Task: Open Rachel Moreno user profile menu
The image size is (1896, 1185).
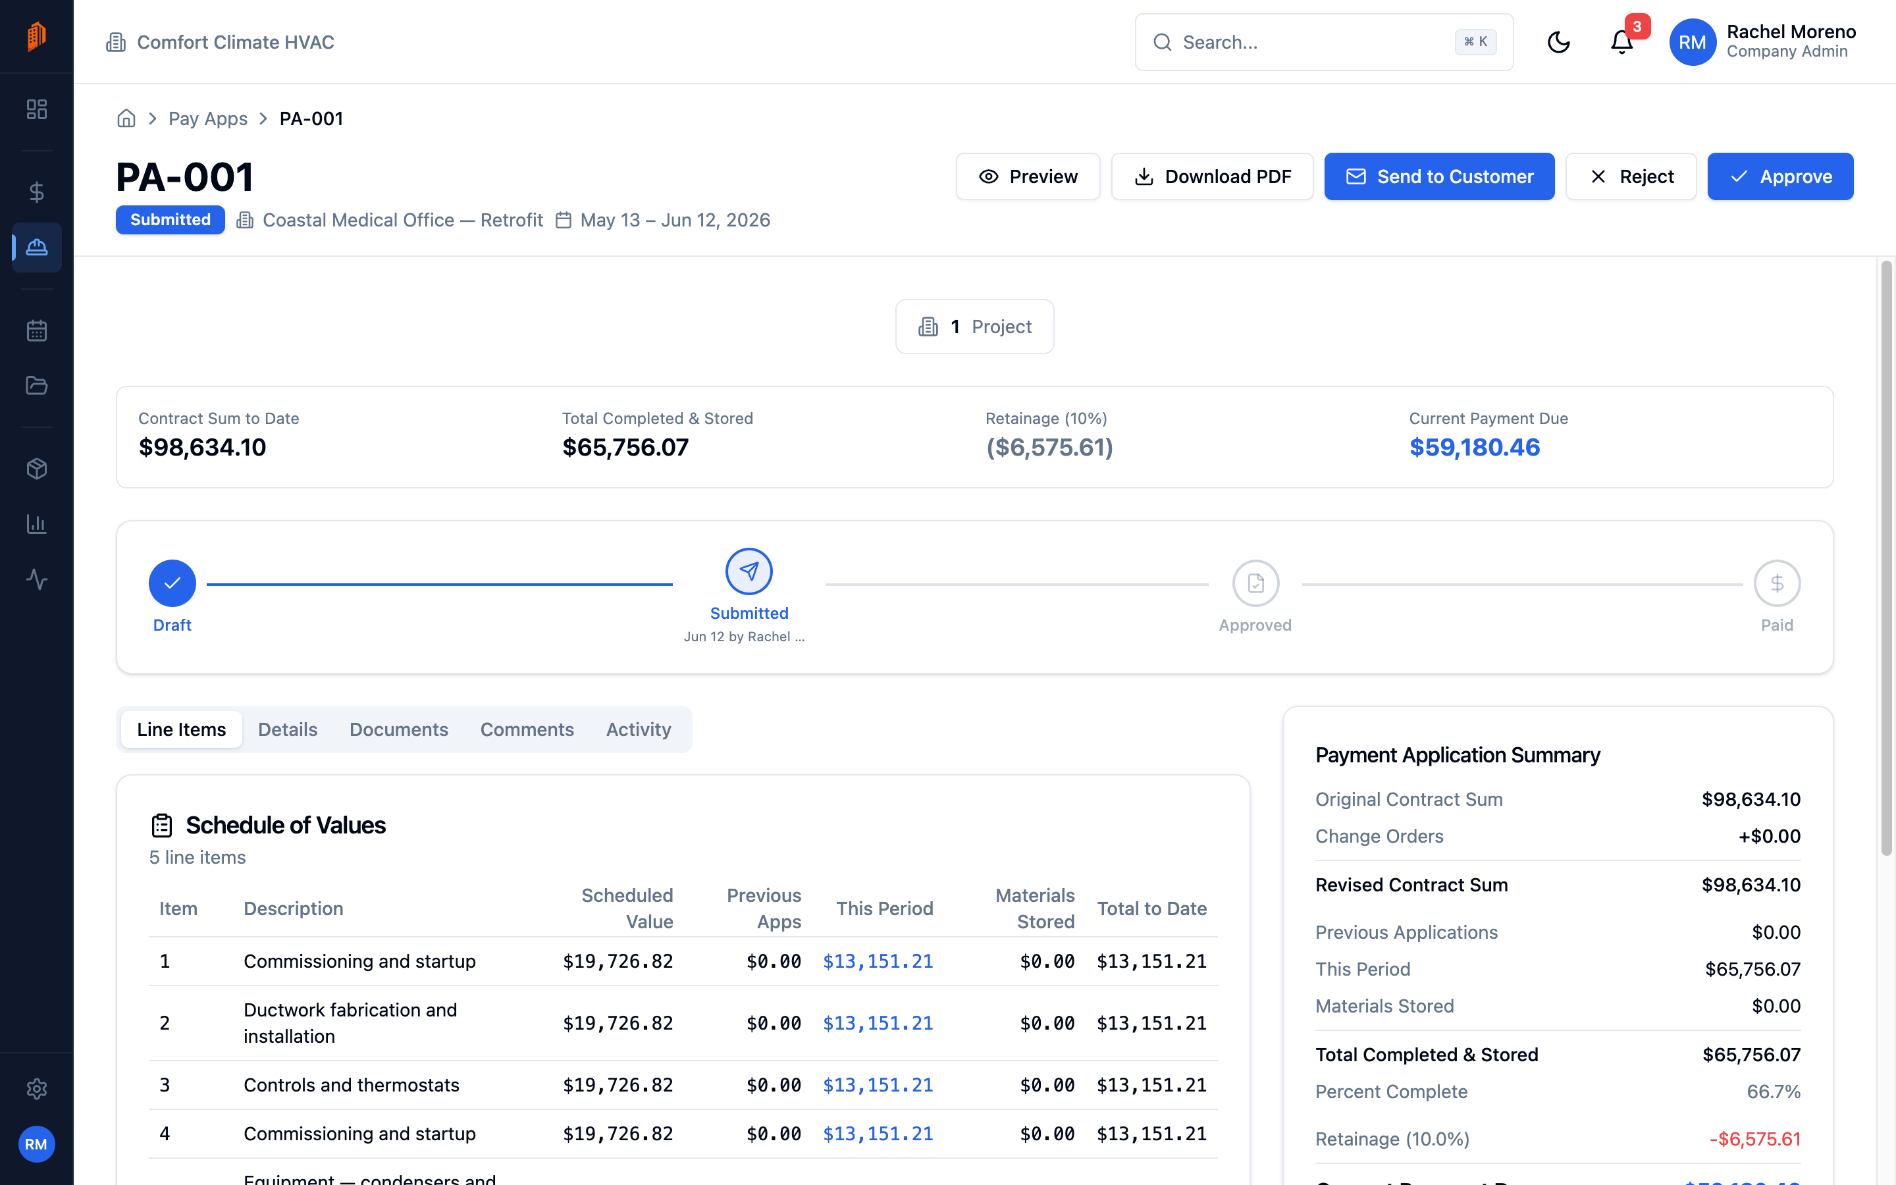Action: coord(1763,42)
